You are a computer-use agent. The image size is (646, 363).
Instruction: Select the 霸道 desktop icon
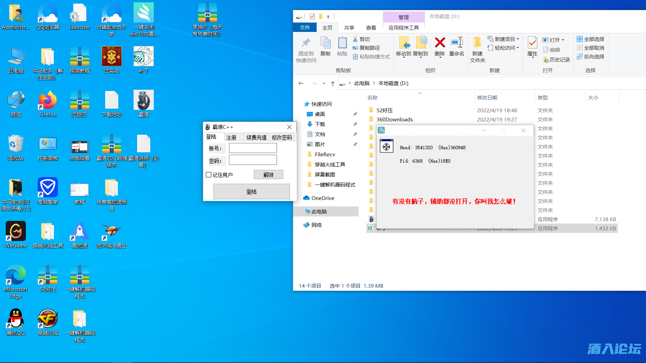click(143, 104)
